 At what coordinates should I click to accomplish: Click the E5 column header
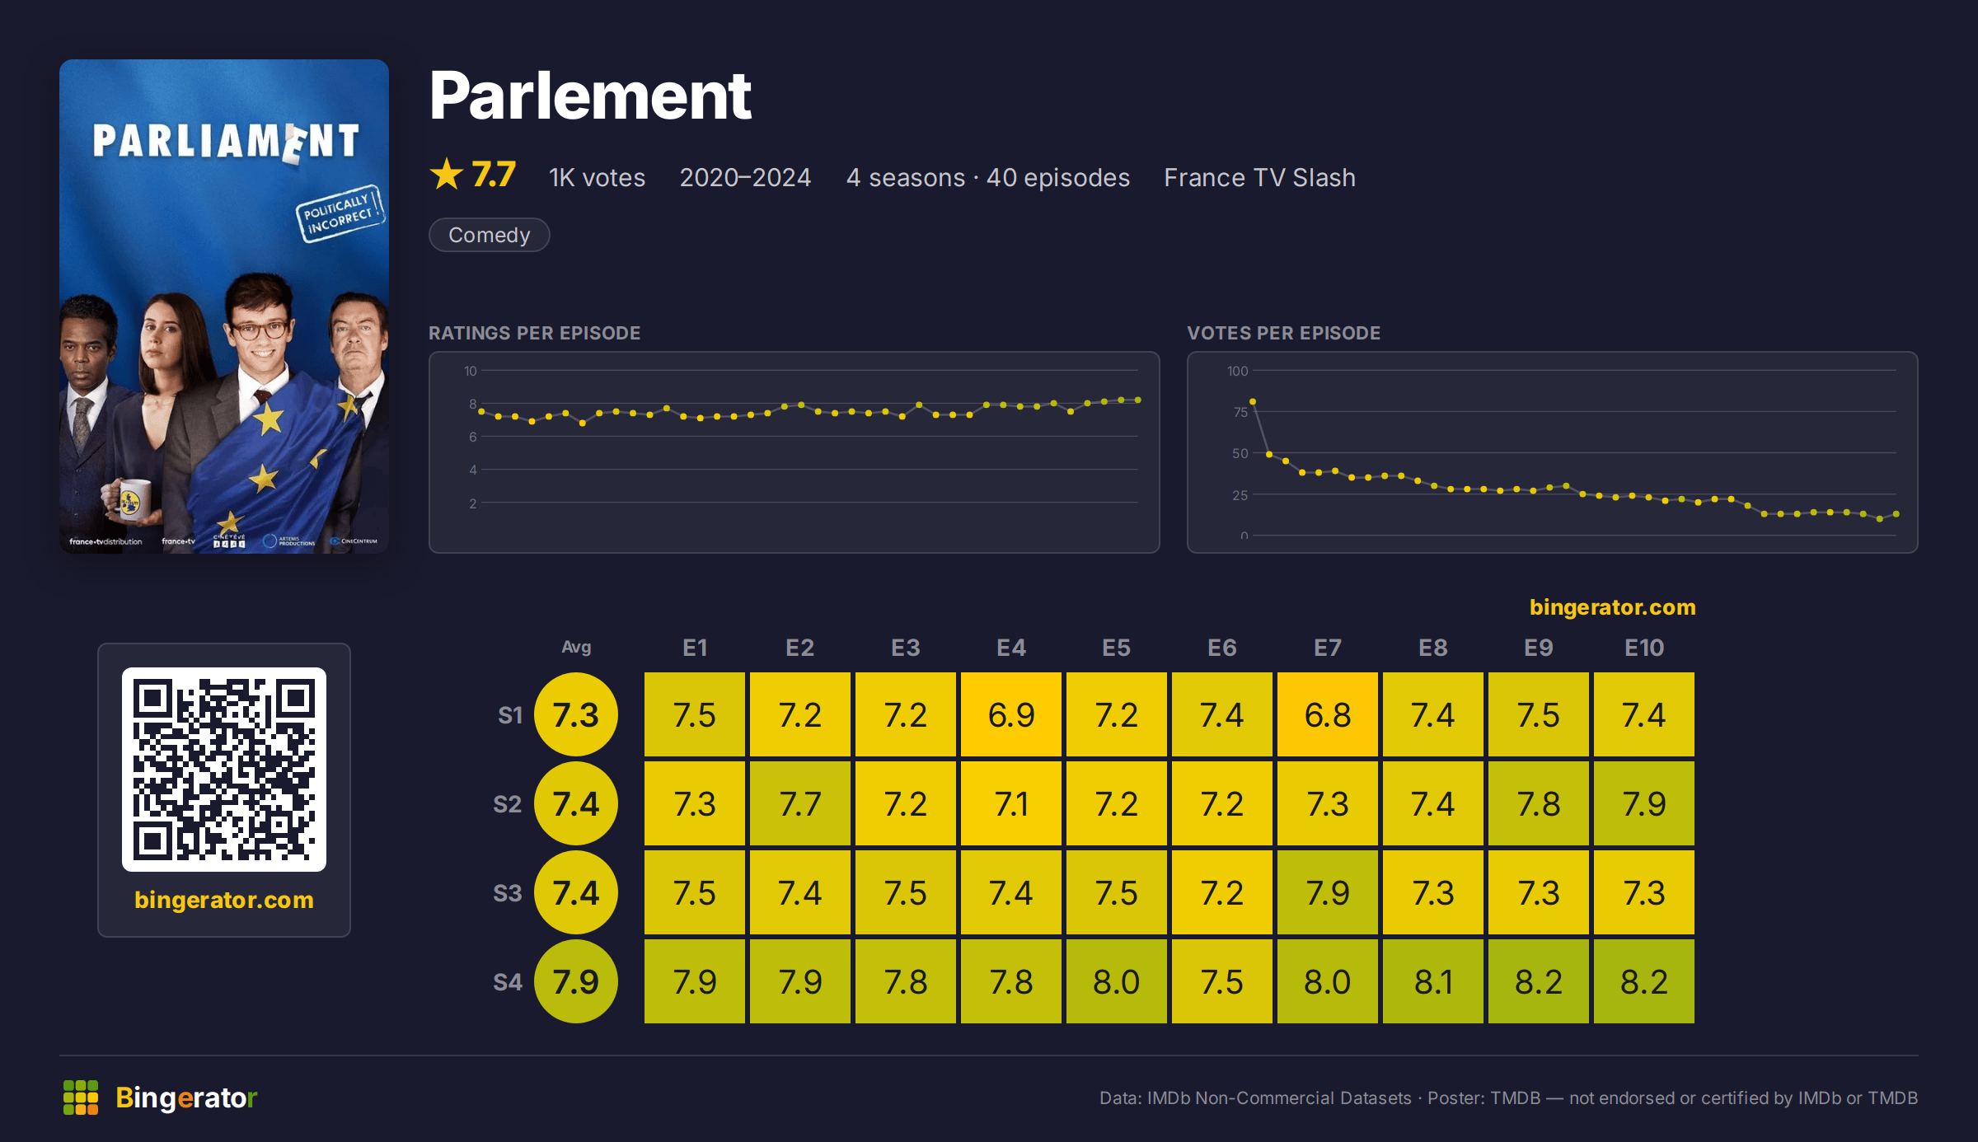1117,648
